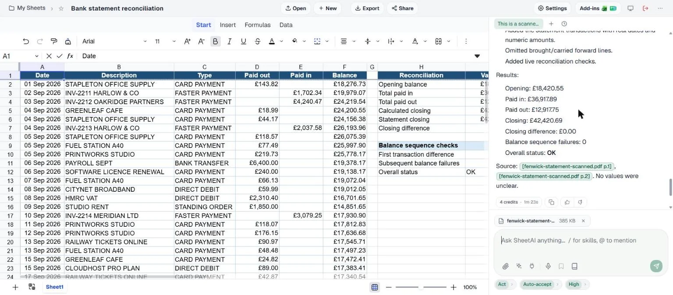
Task: Cancel the formula bar edit
Action: tap(49, 56)
